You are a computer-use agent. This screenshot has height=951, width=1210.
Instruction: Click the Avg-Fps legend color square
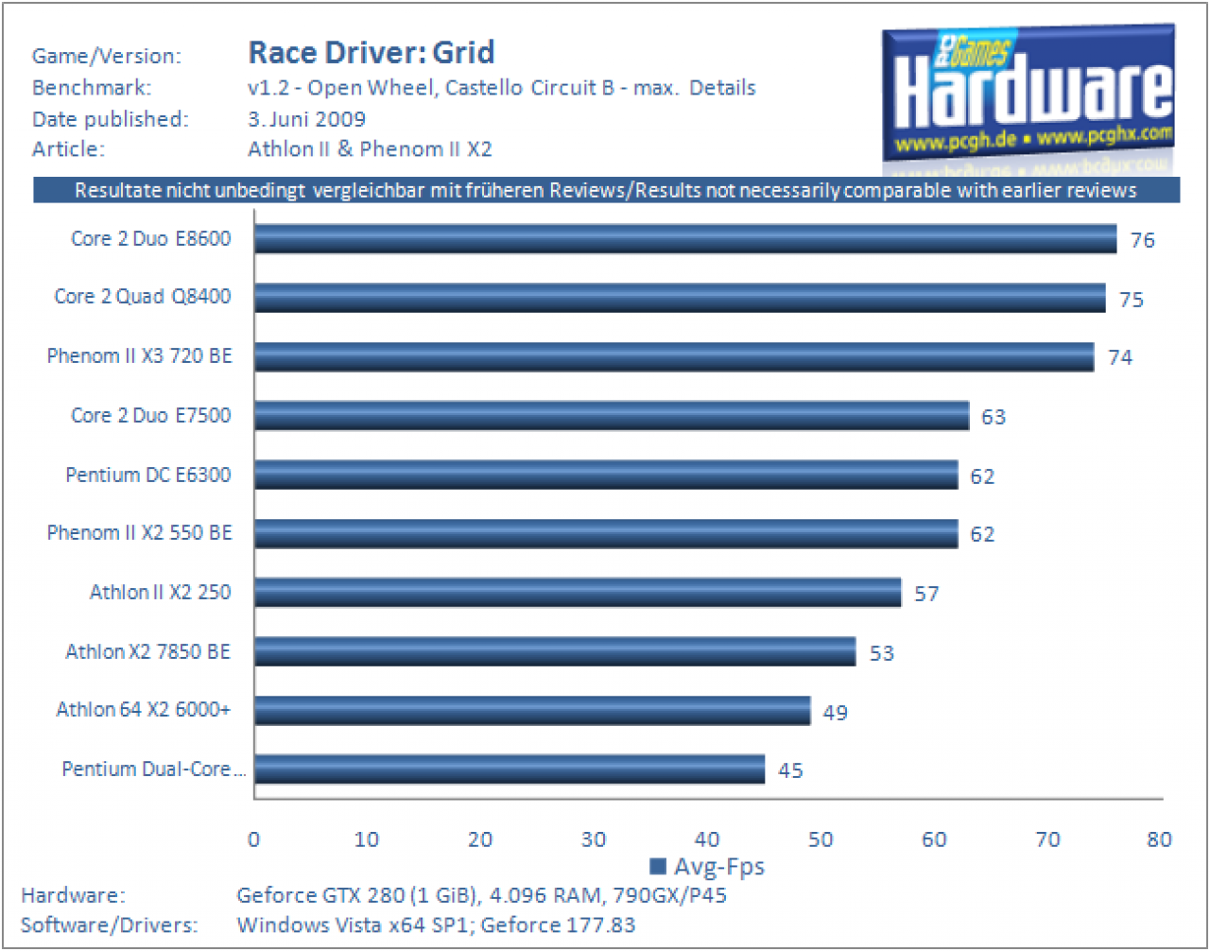tap(658, 867)
